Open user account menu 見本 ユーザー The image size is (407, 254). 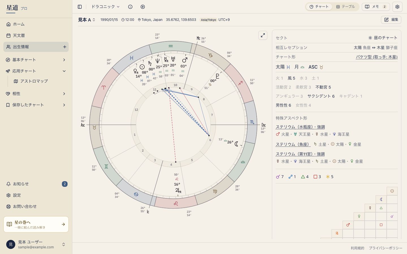pyautogui.click(x=36, y=244)
